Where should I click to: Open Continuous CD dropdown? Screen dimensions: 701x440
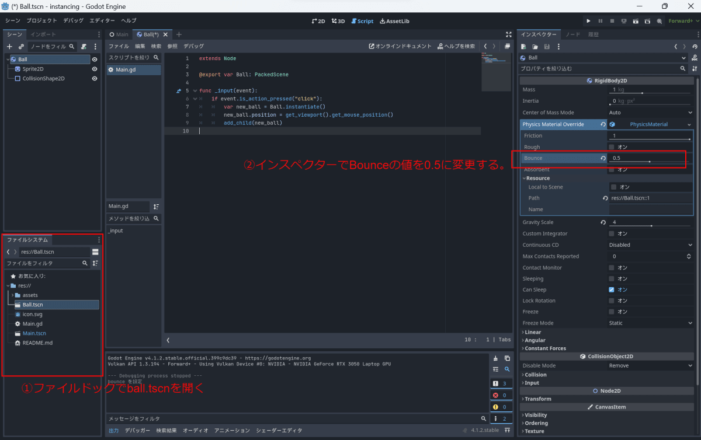coord(650,245)
